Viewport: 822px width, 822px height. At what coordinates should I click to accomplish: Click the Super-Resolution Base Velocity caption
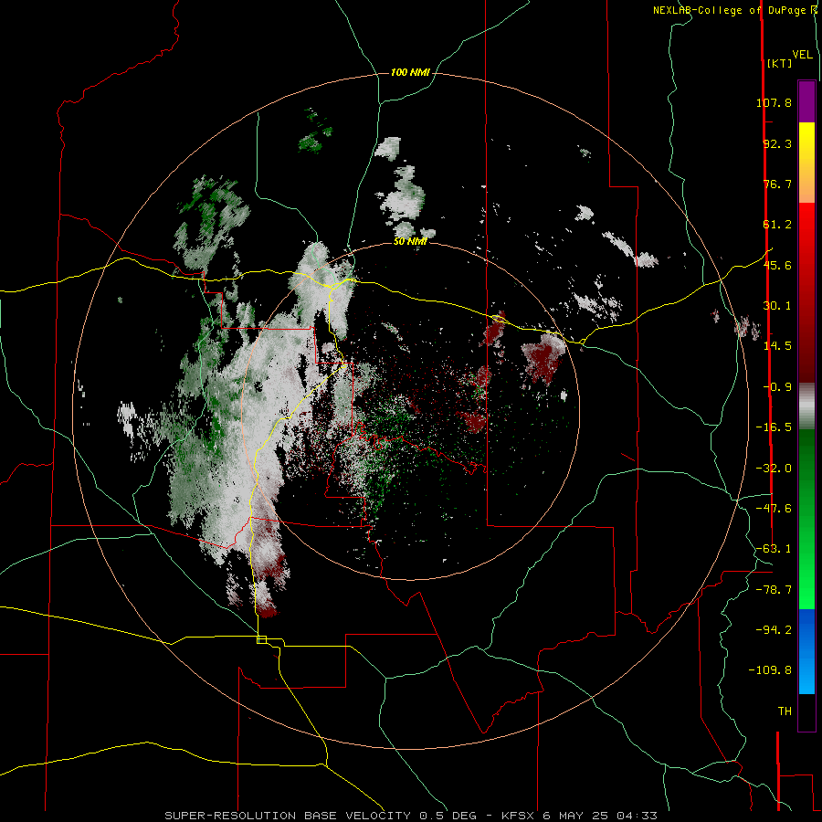(x=410, y=816)
